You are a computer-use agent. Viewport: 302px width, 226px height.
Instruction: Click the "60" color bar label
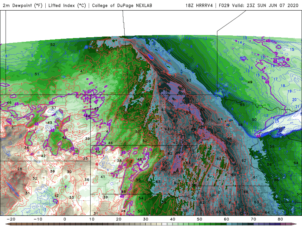pos(226,219)
